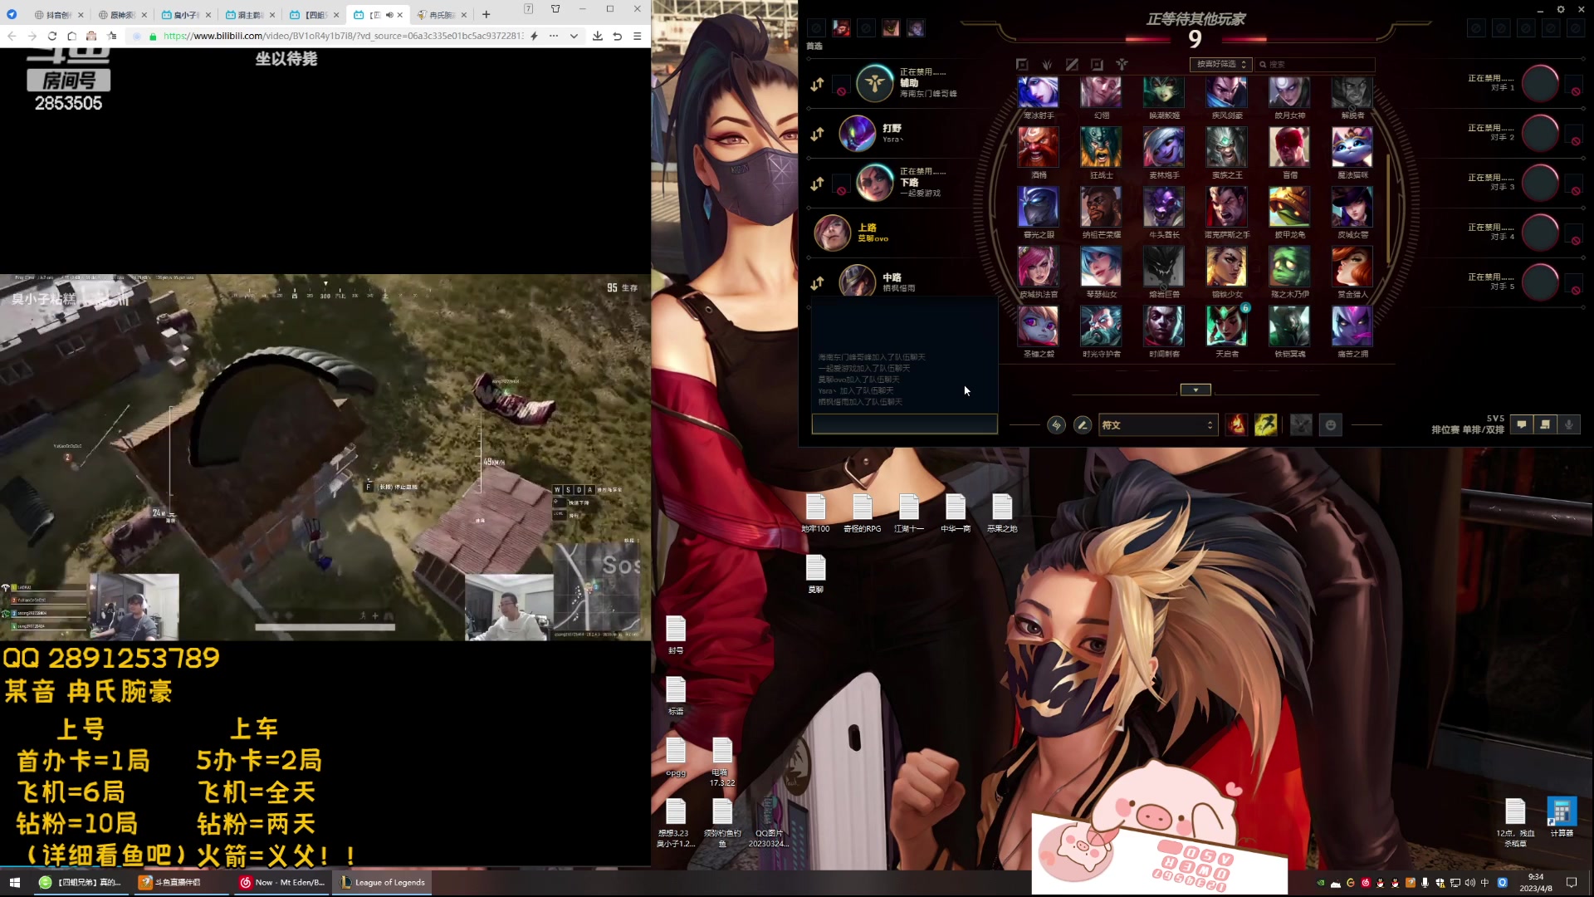The image size is (1594, 897).
Task: Click swap arrows next to 辅助 player
Action: point(817,84)
